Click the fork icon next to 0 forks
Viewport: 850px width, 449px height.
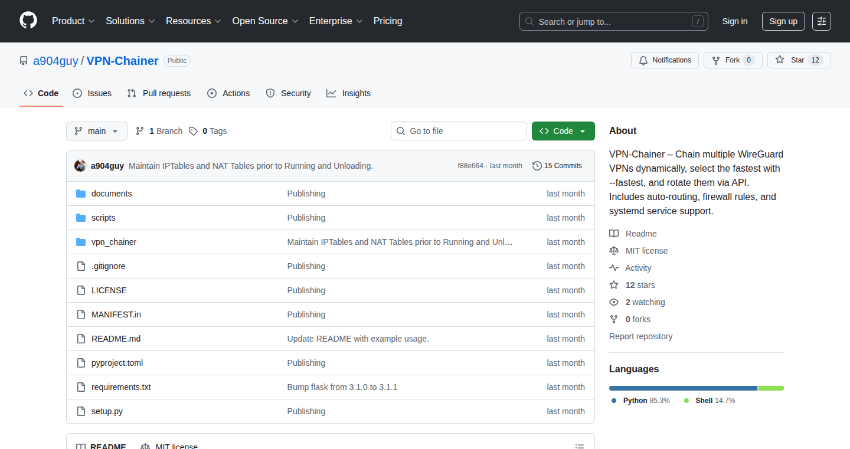pyautogui.click(x=614, y=319)
